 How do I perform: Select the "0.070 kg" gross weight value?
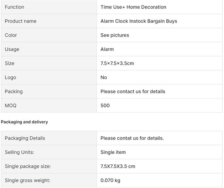pos(110,180)
